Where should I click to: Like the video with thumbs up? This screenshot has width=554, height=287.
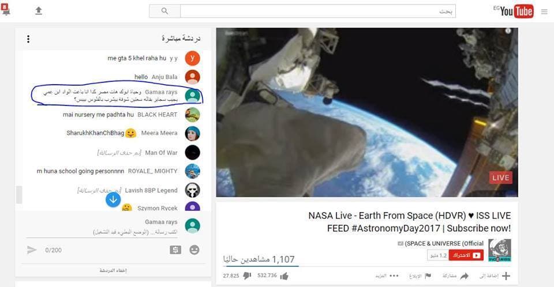(x=284, y=276)
